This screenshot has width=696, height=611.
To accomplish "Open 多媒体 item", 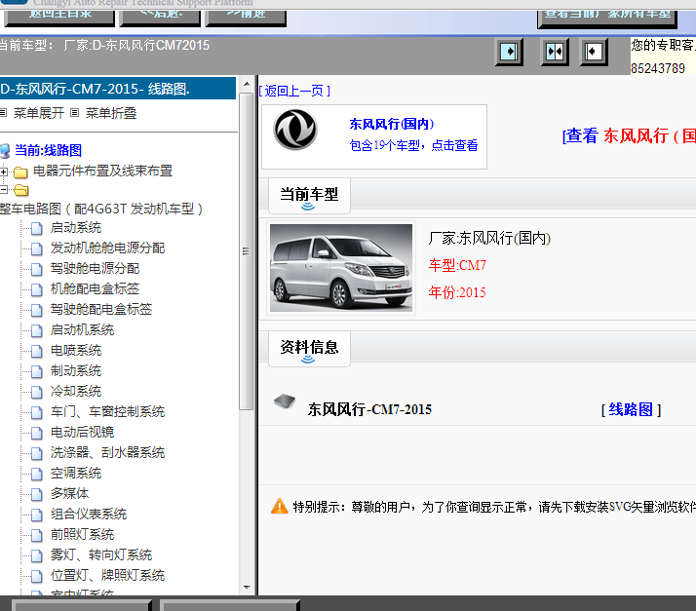I will tap(69, 493).
